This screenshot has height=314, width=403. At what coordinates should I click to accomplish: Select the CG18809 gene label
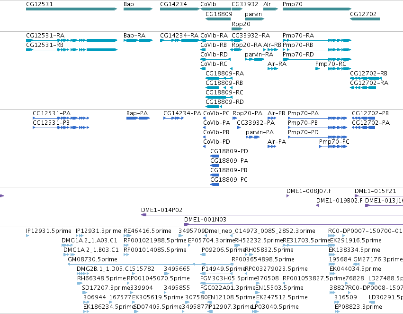(219, 14)
